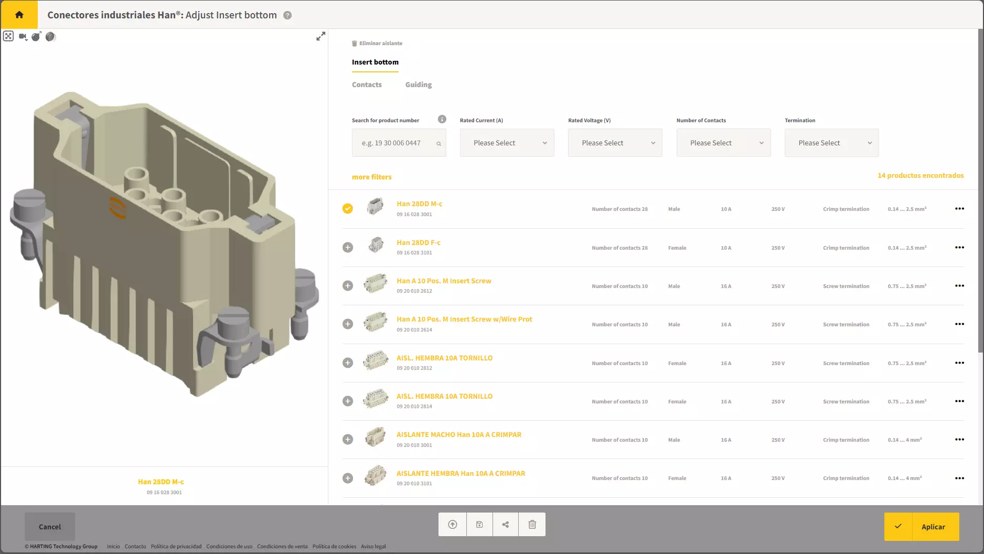Open more options for Han 28DD M-c
This screenshot has width=984, height=554.
[959, 209]
